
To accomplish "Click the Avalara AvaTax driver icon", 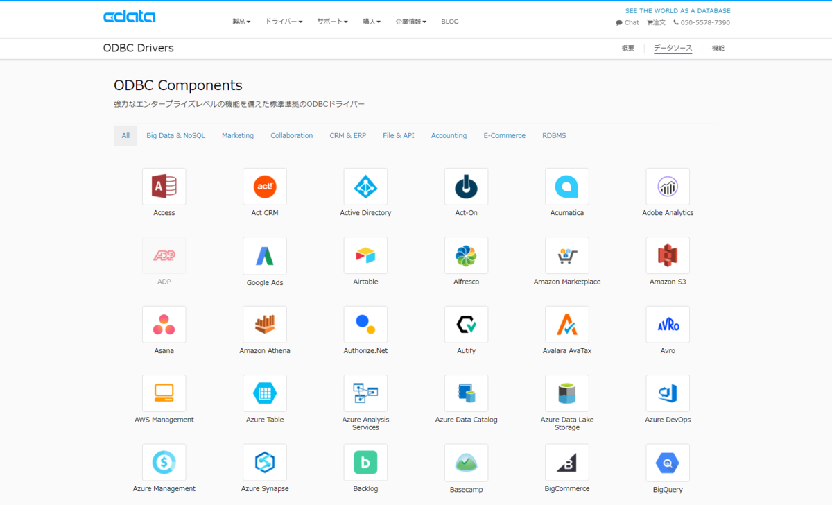I will [567, 325].
